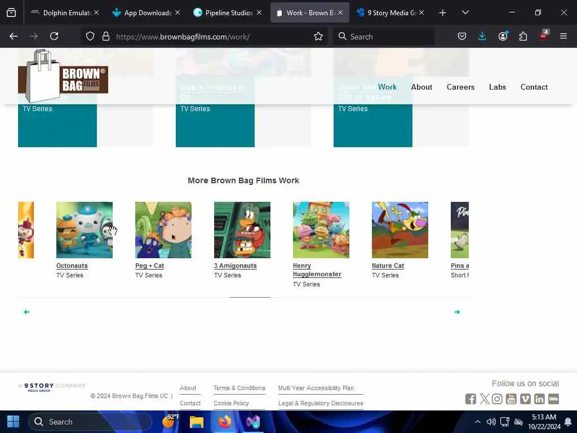Open a new browser tab
Viewport: 577px width, 433px height.
[443, 13]
